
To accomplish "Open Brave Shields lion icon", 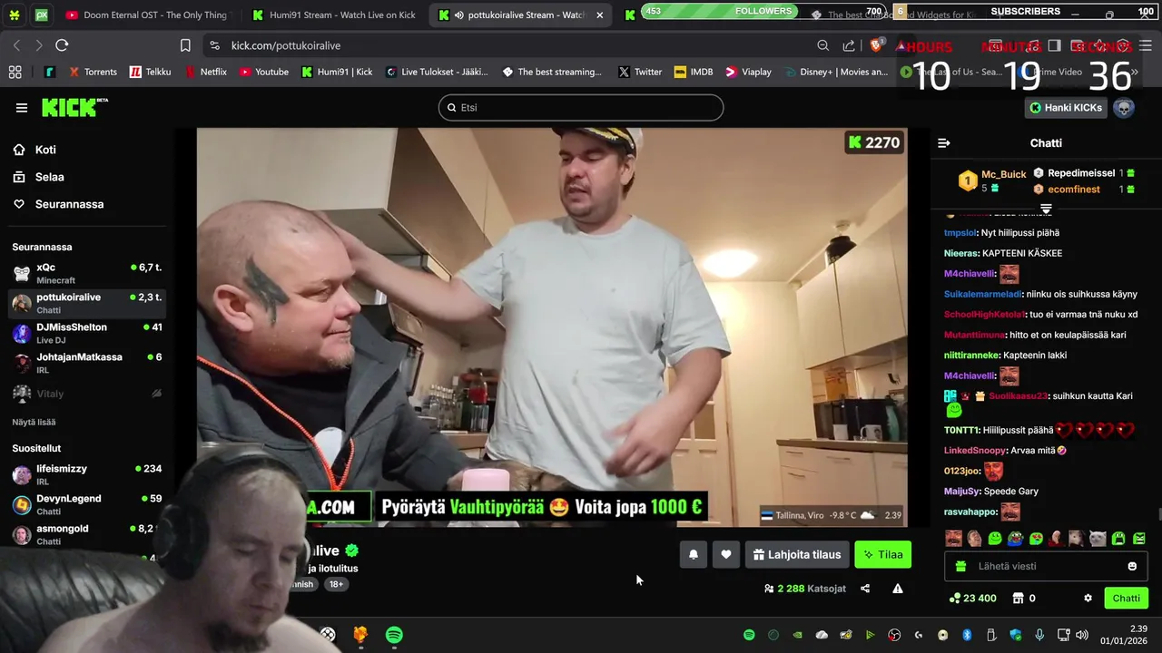I will coord(877,44).
